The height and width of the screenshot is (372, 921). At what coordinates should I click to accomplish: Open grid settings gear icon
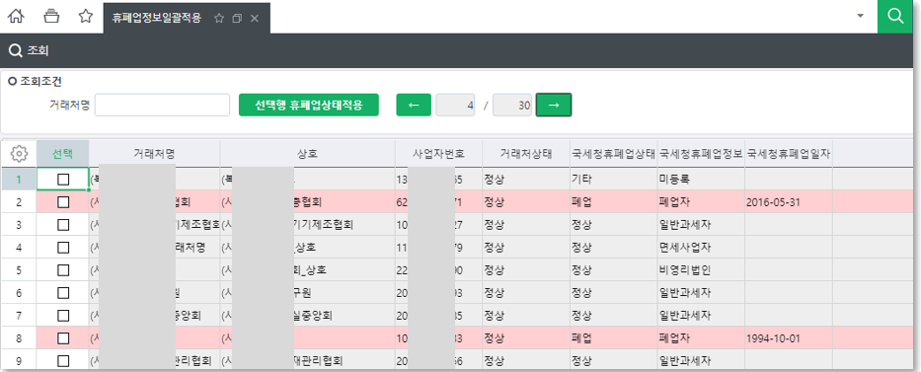click(x=19, y=154)
